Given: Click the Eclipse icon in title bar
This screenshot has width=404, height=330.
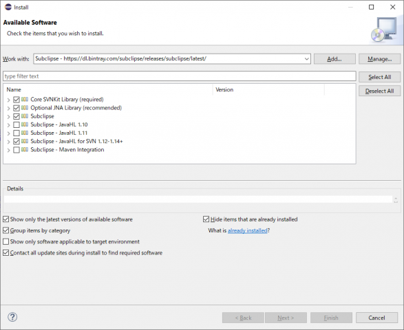Looking at the screenshot, I should click(8, 7).
